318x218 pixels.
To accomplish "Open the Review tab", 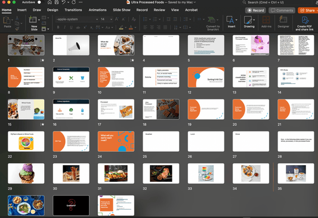I will coord(159,10).
